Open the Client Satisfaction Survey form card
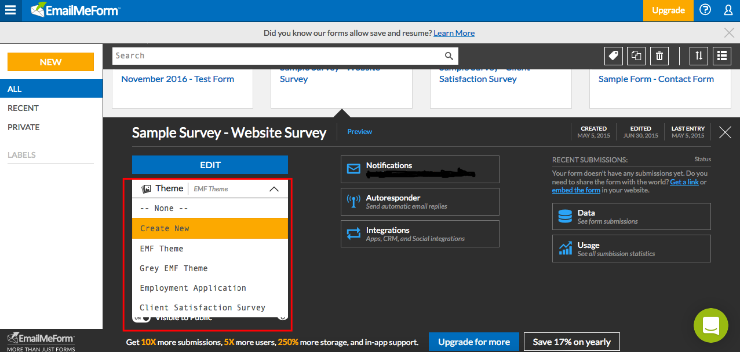This screenshot has width=740, height=352. [x=501, y=88]
